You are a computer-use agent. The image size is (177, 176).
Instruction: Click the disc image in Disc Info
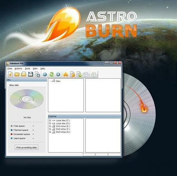pyautogui.click(x=27, y=99)
